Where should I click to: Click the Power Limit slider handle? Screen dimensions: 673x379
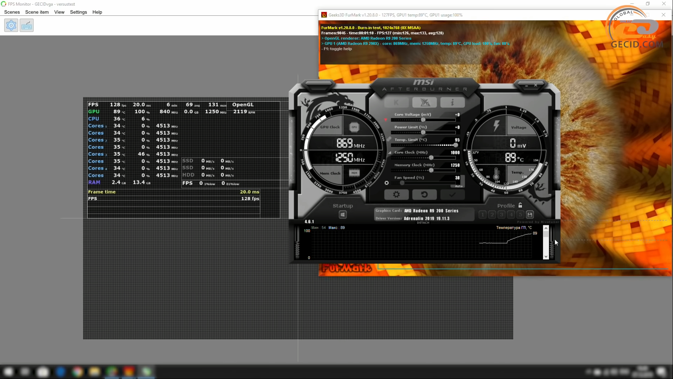[x=423, y=132]
